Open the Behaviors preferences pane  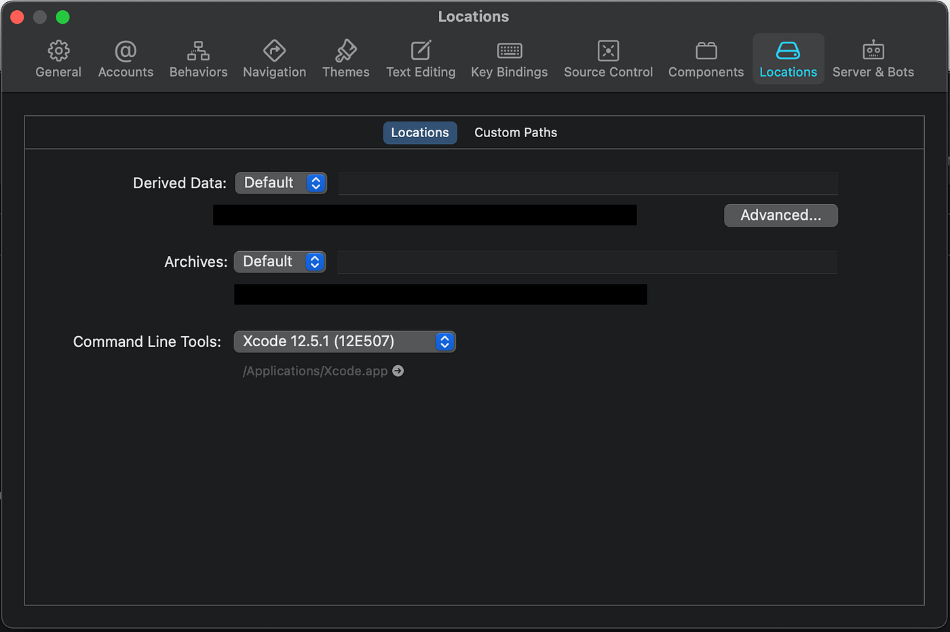click(198, 59)
